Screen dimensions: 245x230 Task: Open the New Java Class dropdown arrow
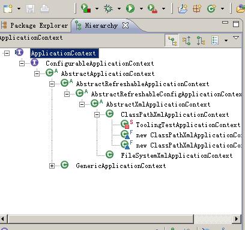(x=222, y=8)
